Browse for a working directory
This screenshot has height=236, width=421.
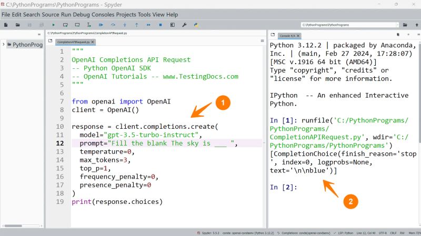(405, 25)
